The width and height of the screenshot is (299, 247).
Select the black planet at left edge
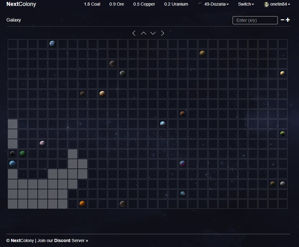pos(12,154)
